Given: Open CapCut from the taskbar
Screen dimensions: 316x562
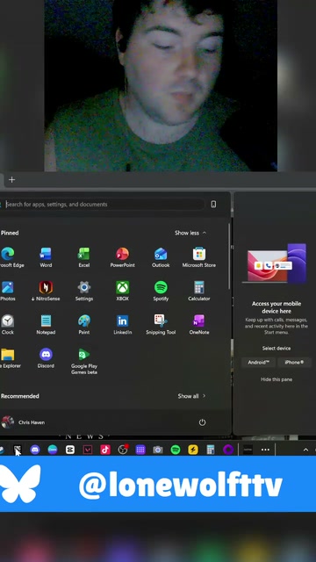Looking at the screenshot, I should 70,450.
